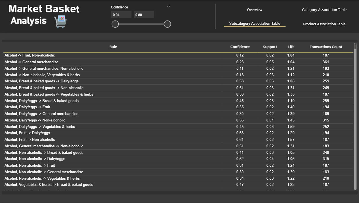Sort by Transactions Count header

pos(326,47)
